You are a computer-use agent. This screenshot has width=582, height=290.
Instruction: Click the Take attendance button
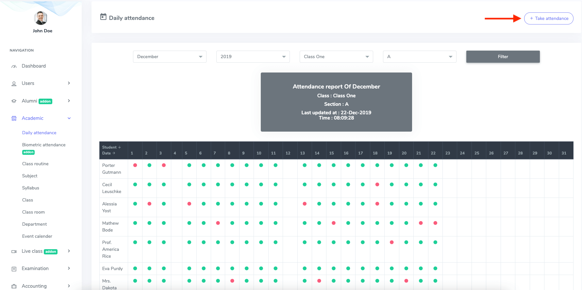(x=549, y=18)
